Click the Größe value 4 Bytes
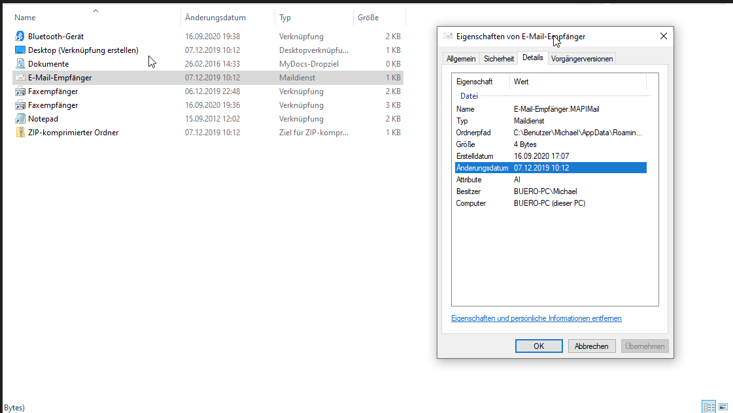This screenshot has width=733, height=413. click(525, 144)
